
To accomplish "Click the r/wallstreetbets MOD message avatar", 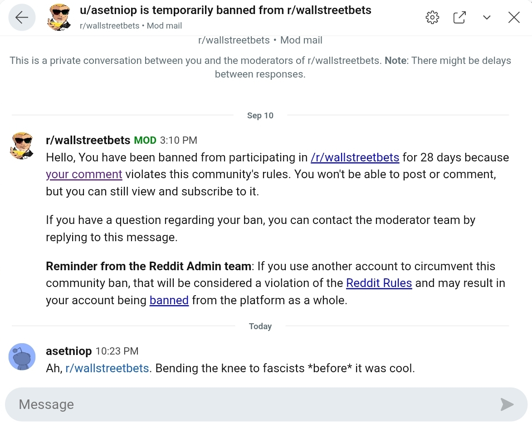I will [x=22, y=146].
